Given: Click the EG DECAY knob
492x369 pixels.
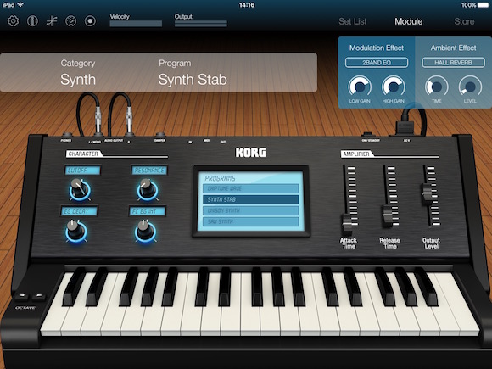Looking at the screenshot, I should point(75,231).
